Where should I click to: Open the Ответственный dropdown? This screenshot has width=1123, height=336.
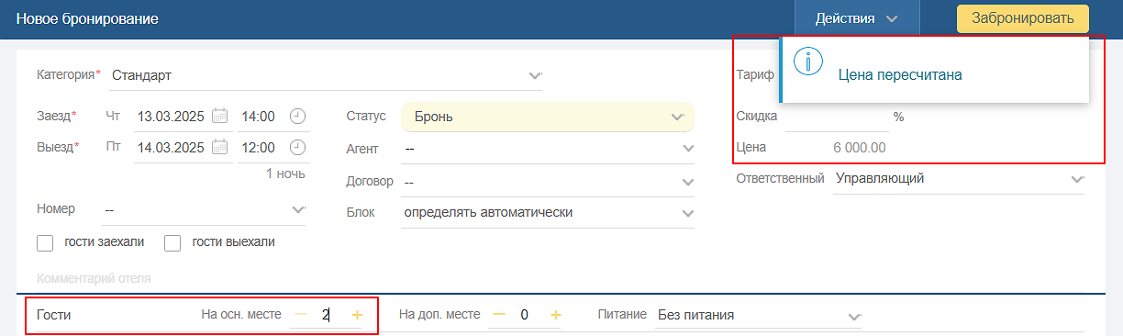959,179
